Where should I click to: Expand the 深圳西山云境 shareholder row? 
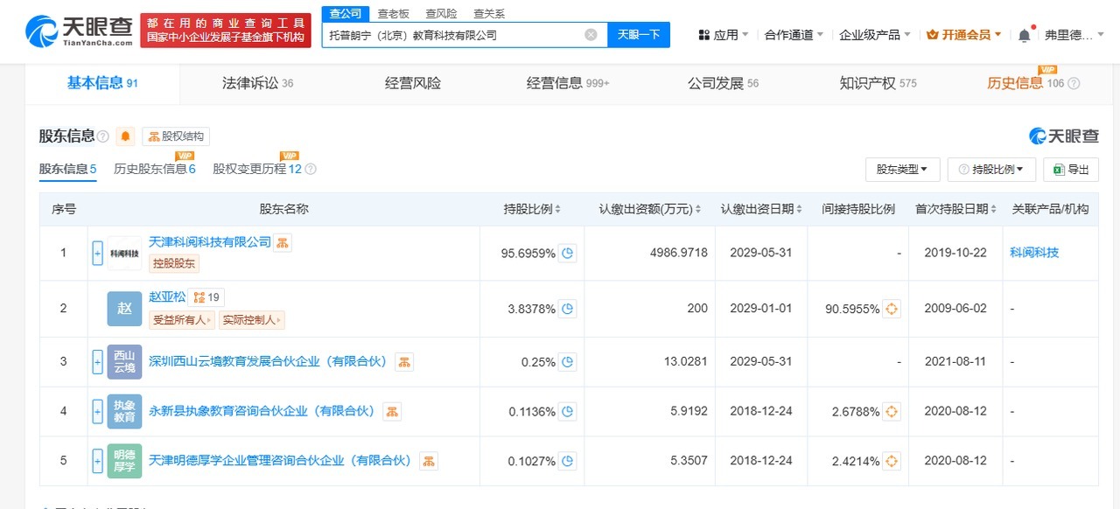point(97,361)
